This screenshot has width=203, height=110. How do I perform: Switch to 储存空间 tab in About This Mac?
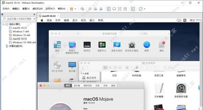pos(88,86)
